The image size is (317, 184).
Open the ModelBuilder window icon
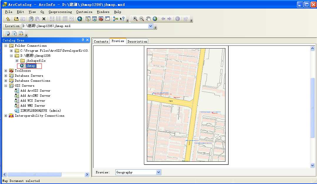point(115,19)
